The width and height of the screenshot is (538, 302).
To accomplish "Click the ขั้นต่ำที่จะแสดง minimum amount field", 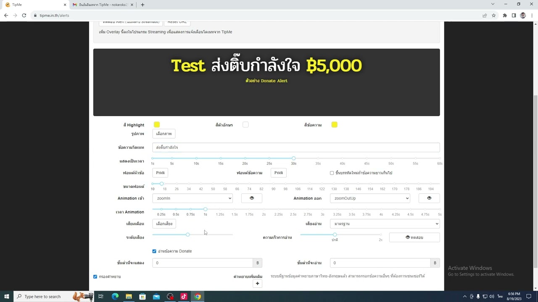I will tap(203, 263).
